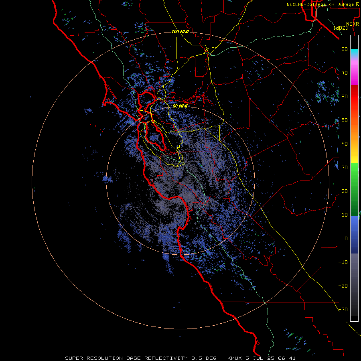Viewport: 361px width, 361px height.
Task: Click the "0.5 DEG" elevation angle text
Action: tap(204, 358)
